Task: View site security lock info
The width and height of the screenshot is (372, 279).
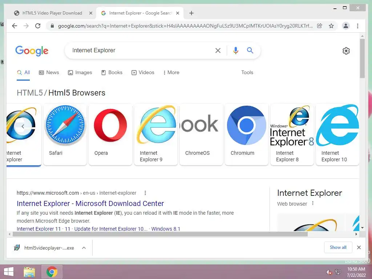Action: click(52, 26)
